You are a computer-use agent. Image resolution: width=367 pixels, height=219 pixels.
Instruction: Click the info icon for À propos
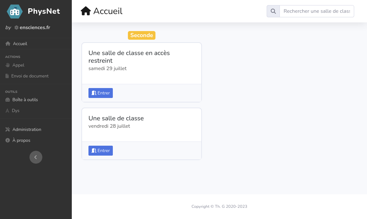(8, 140)
